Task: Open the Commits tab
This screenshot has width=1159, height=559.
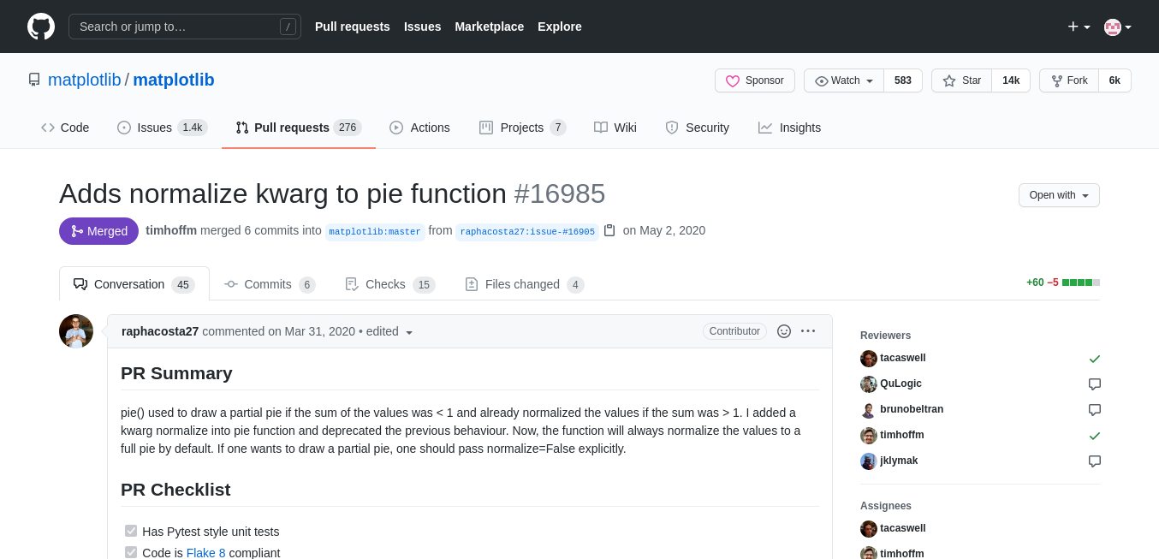Action: [270, 284]
